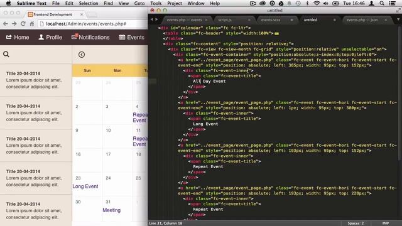Image resolution: width=402 pixels, height=226 pixels.
Task: Click the All Day Event text in code
Action: pos(209,81)
